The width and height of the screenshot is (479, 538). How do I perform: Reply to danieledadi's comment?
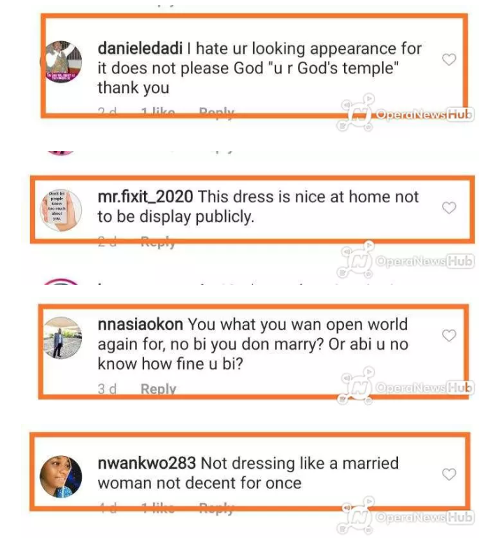pyautogui.click(x=217, y=112)
